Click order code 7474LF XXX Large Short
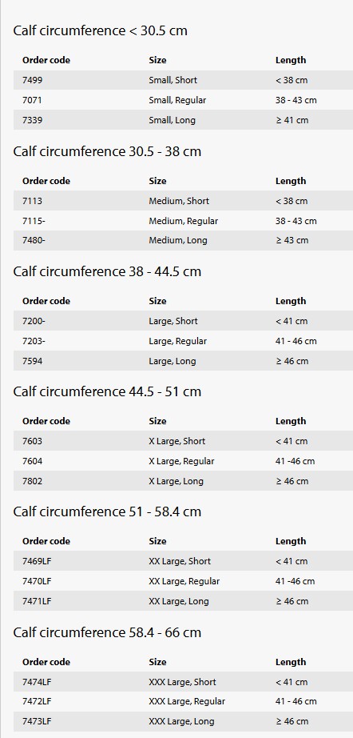The height and width of the screenshot is (738, 353). 37,682
